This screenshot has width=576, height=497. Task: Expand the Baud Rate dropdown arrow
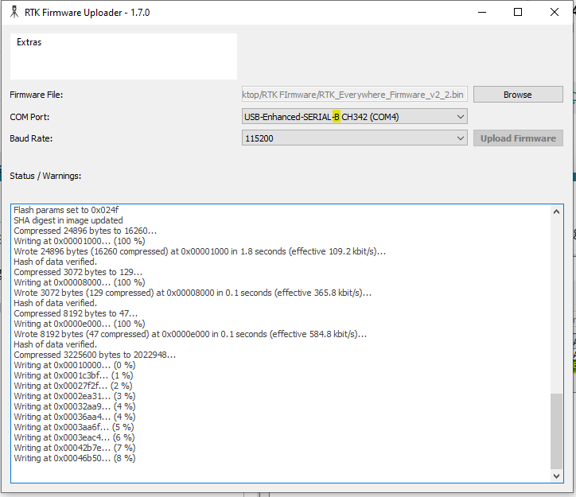coord(460,138)
